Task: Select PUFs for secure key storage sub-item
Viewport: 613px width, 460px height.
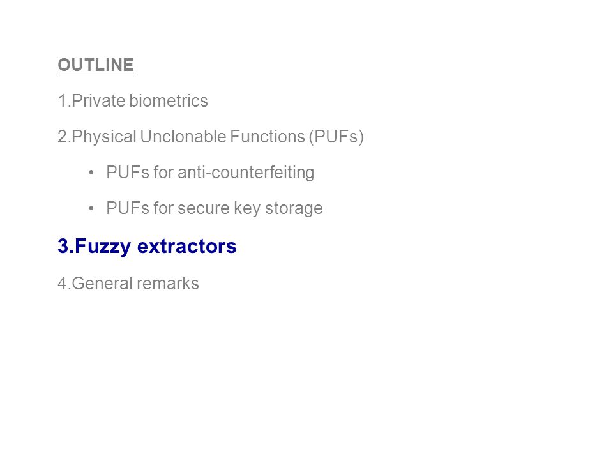Action: [215, 208]
